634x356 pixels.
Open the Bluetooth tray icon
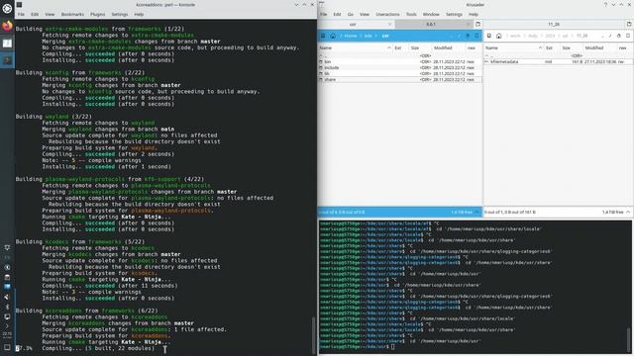coord(7,307)
